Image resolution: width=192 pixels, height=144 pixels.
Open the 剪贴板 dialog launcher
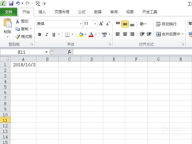click(32, 44)
